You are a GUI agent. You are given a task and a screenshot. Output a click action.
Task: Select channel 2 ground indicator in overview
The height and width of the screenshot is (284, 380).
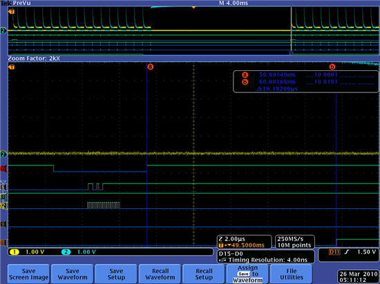[x=3, y=31]
